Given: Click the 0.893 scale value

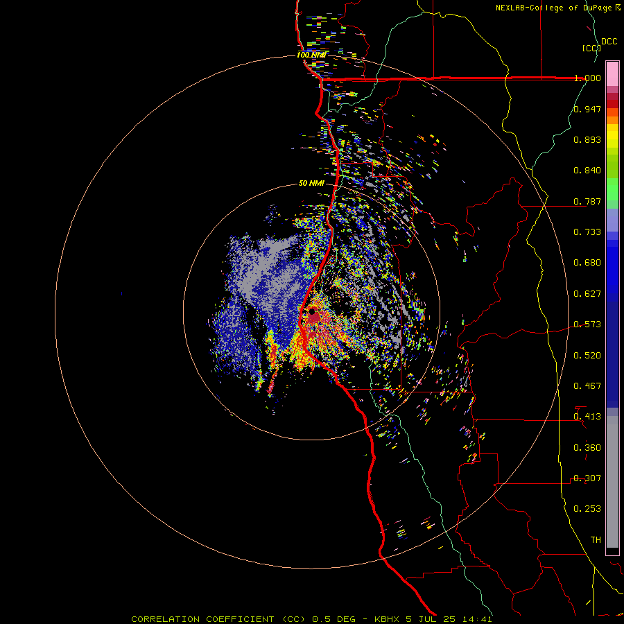Looking at the screenshot, I should coord(587,139).
